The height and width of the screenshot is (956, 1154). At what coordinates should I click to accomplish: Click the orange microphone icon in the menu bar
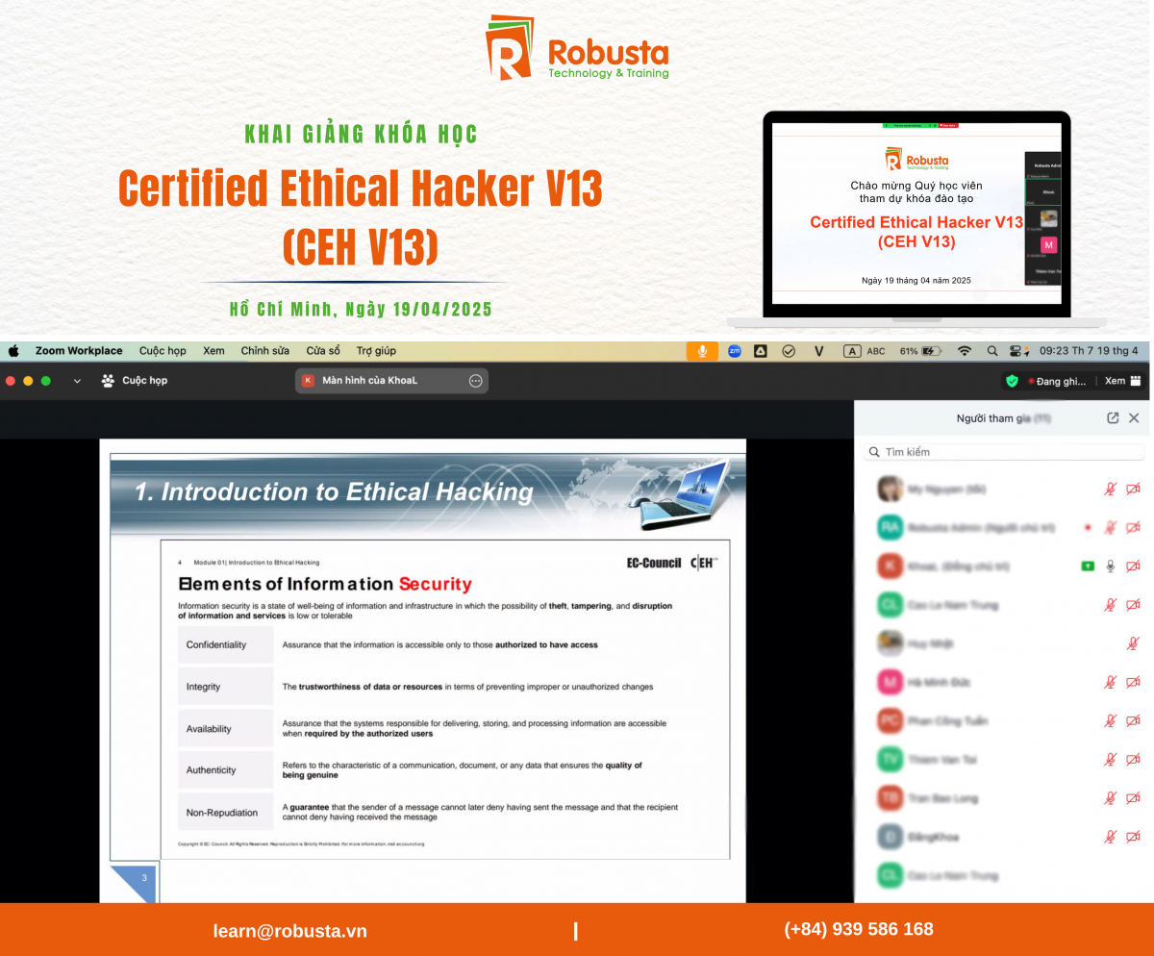702,351
